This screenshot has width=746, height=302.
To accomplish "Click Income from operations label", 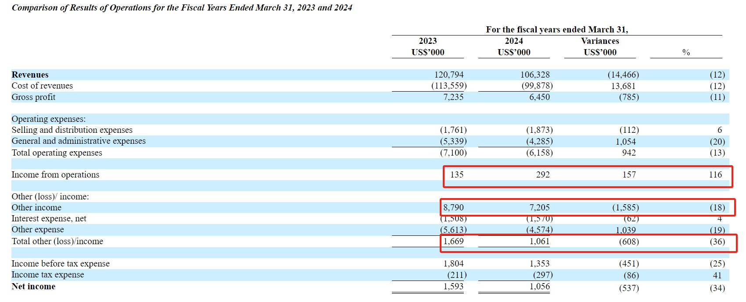I will point(55,174).
